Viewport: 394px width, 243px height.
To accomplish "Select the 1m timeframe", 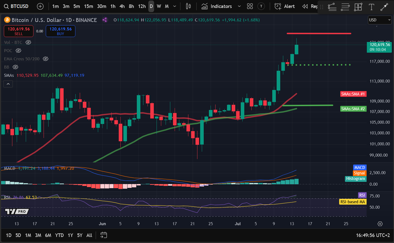I will coord(55,6).
